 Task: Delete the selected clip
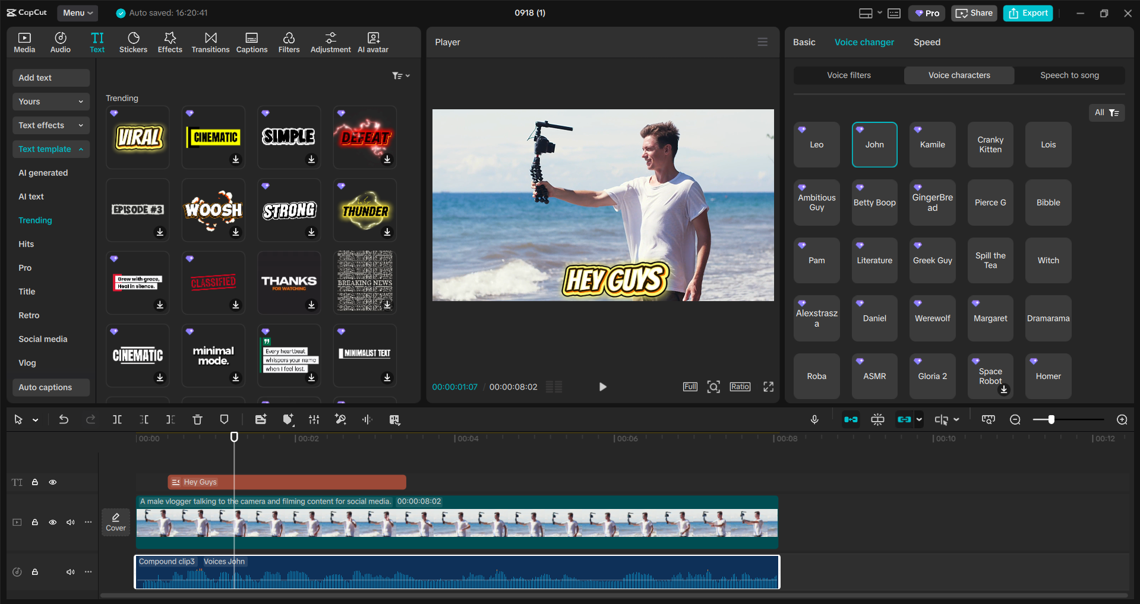point(197,419)
